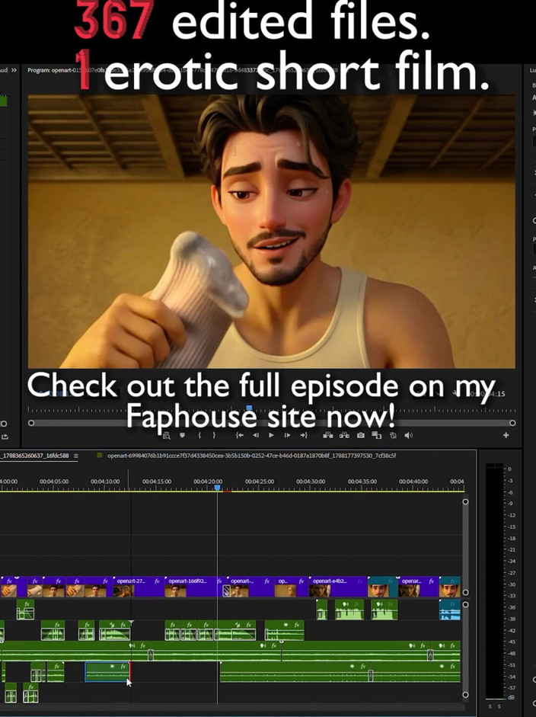Play the sequence in Program monitor

(272, 435)
